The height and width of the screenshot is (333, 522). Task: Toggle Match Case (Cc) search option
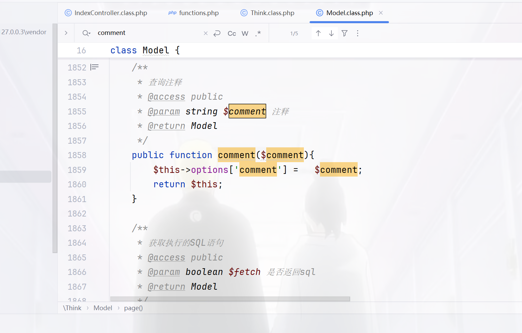pyautogui.click(x=232, y=33)
